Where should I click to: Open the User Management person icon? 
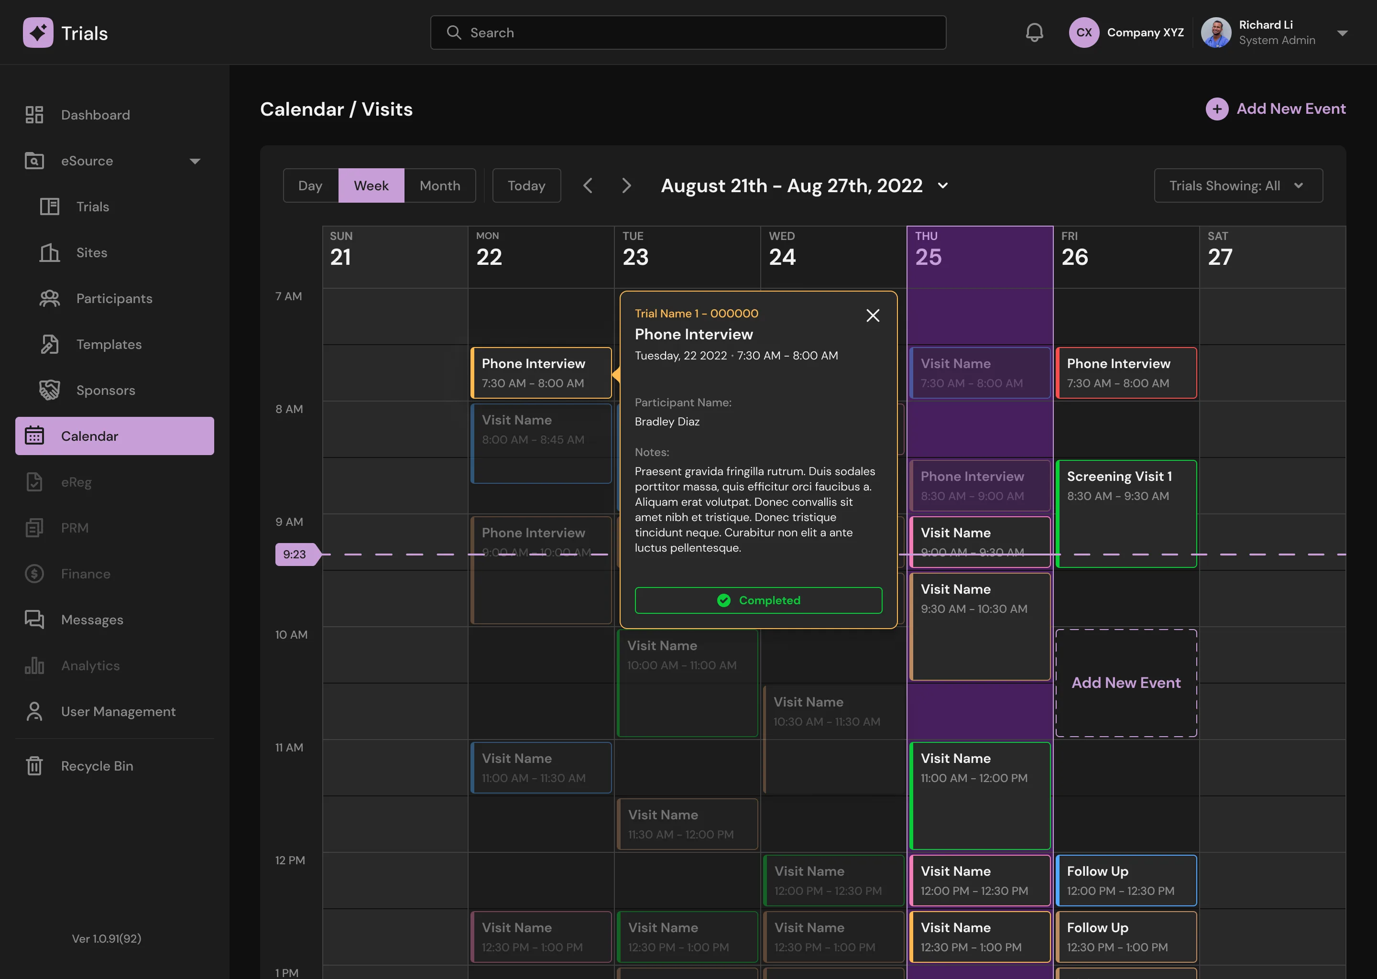pos(34,711)
